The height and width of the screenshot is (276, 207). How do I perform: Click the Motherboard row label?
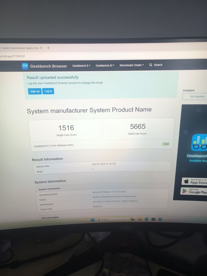[46, 204]
